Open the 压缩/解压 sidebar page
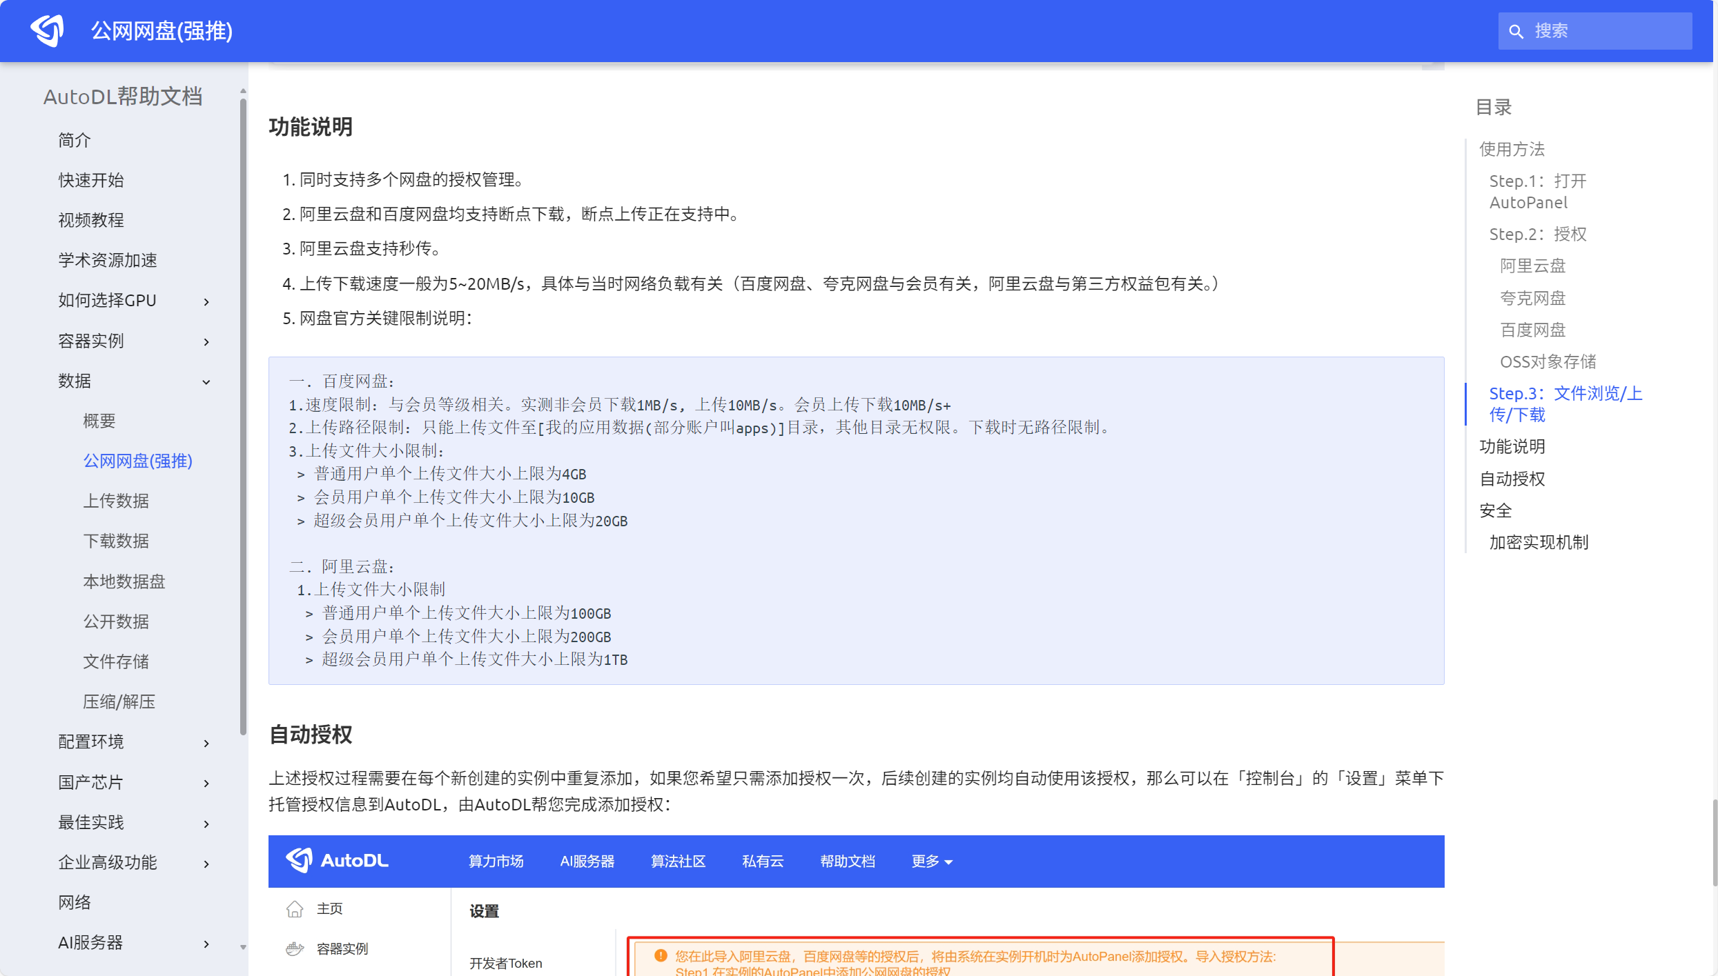1718x976 pixels. coord(119,701)
